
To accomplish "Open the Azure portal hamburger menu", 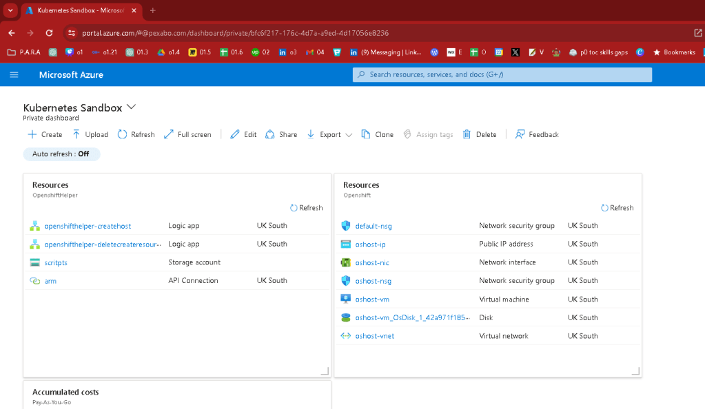I will (x=14, y=74).
